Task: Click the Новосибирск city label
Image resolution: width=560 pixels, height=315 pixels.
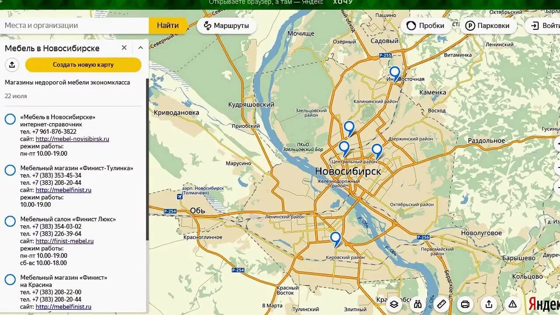Action: point(348,171)
